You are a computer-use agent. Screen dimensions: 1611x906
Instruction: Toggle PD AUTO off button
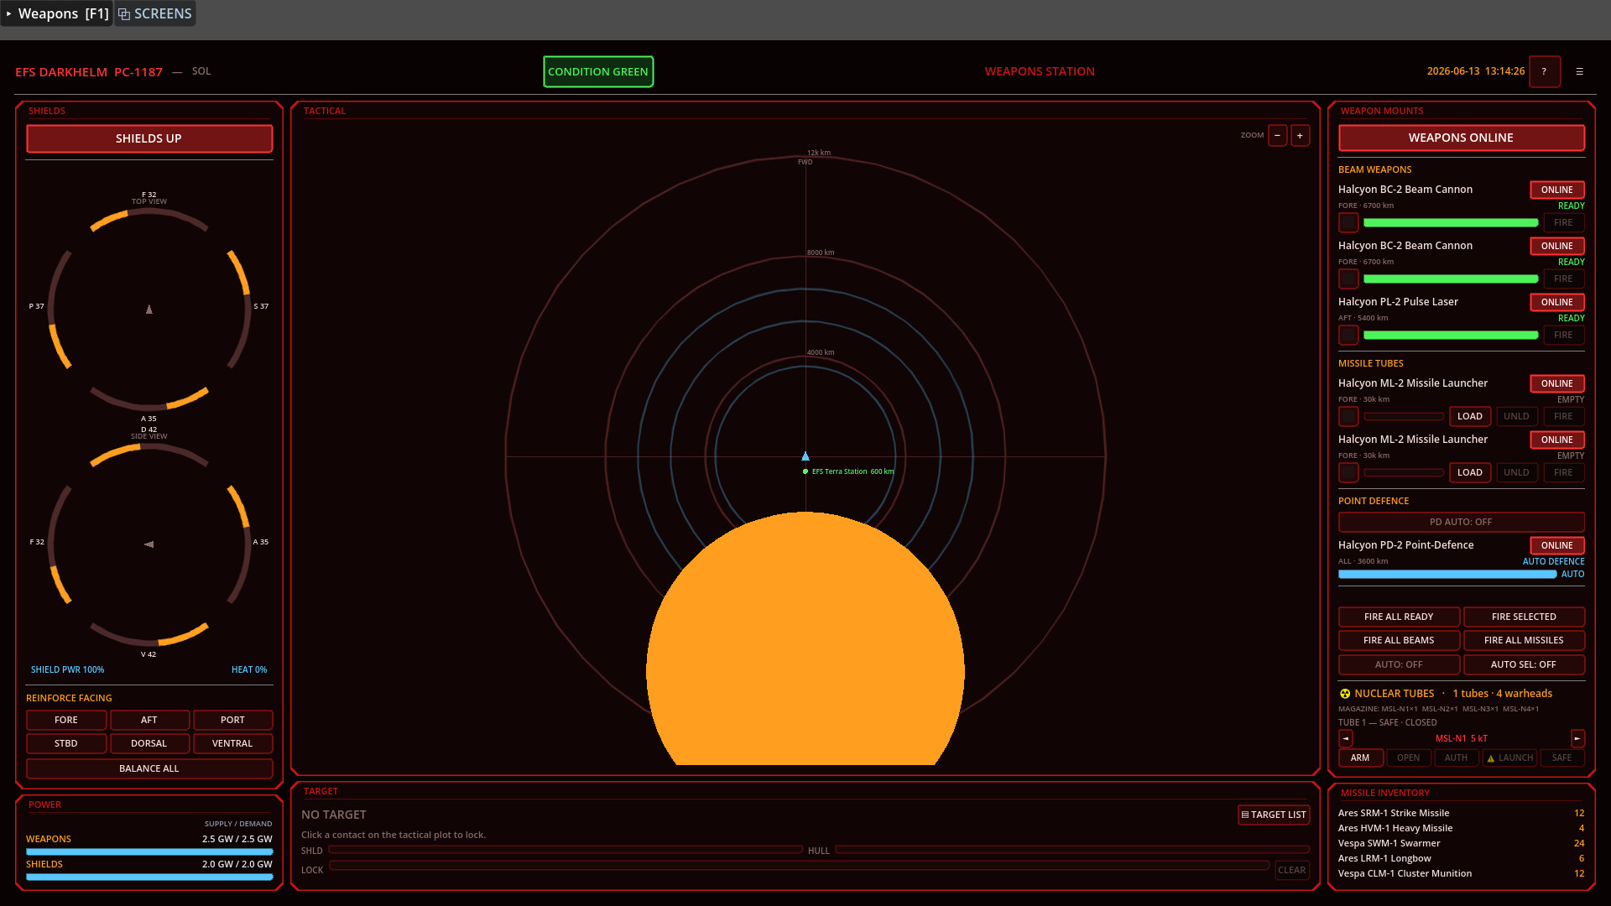click(x=1461, y=523)
